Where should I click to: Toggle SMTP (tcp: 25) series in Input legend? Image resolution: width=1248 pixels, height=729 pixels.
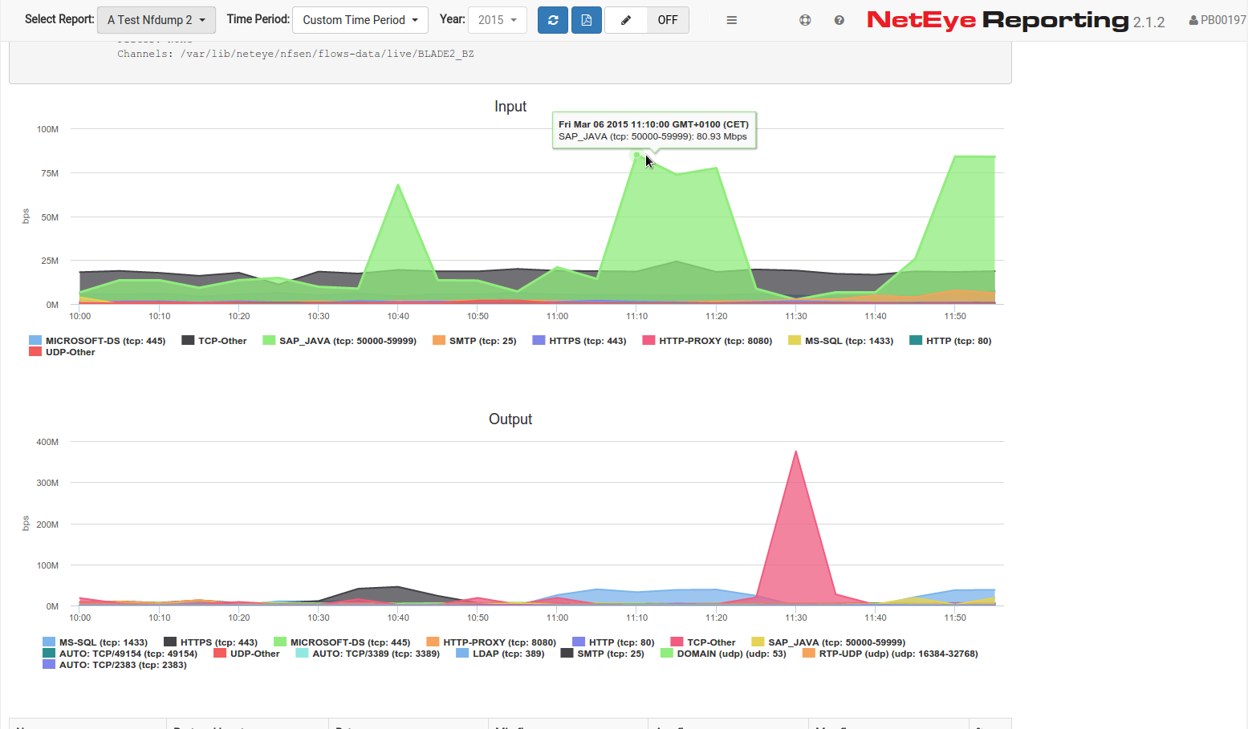click(x=474, y=341)
